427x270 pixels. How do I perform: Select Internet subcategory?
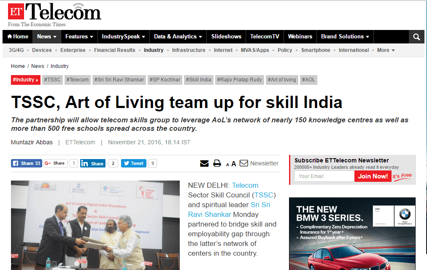coord(223,50)
